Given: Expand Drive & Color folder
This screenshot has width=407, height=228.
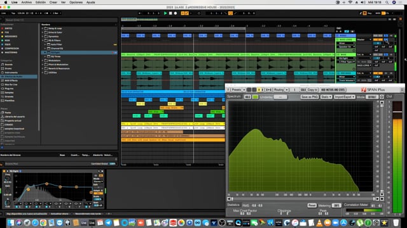Looking at the screenshot, I should (x=43, y=32).
